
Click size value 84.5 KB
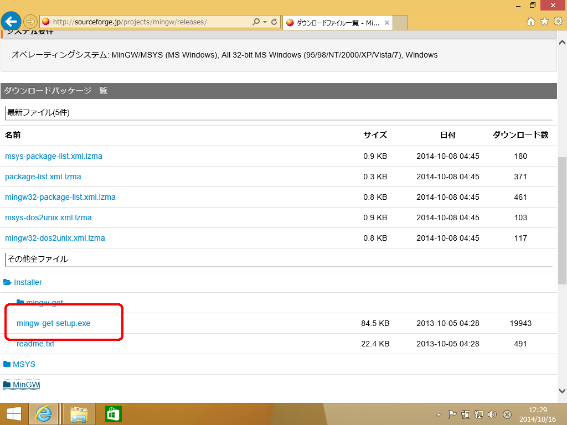pos(375,323)
